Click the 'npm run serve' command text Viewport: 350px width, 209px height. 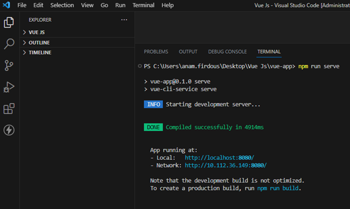[x=319, y=66]
